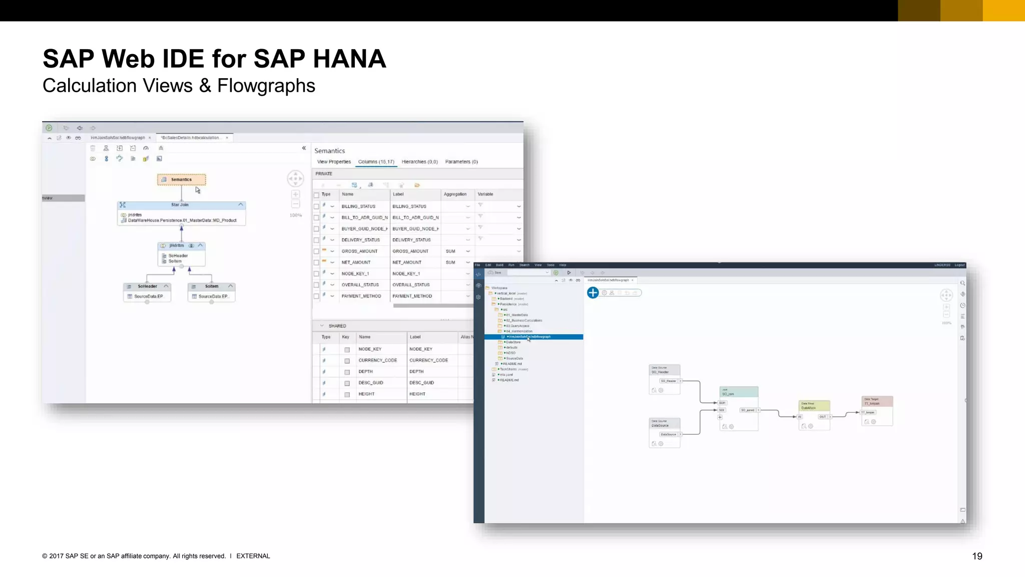Open the preferences gear icon in left sidebar

[x=478, y=297]
